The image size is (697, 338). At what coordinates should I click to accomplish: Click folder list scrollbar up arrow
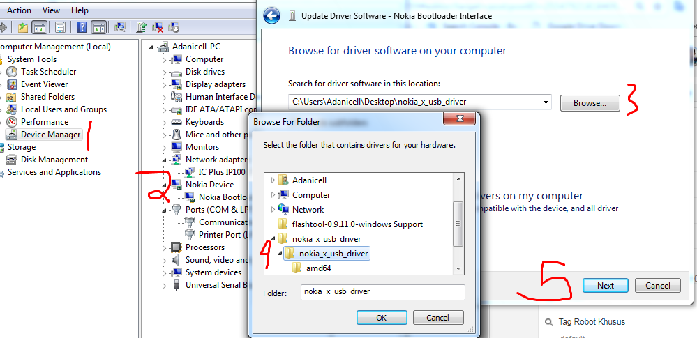(458, 178)
